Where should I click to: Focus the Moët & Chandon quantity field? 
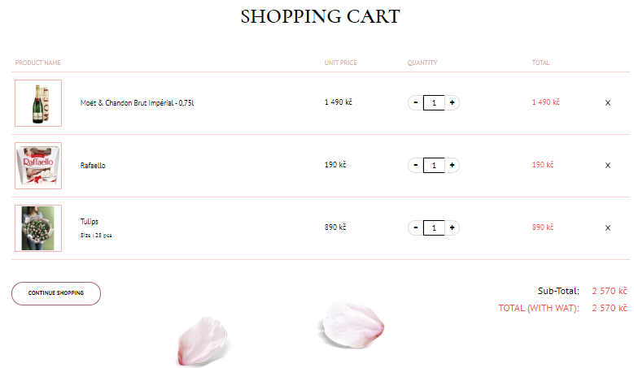[x=434, y=103]
